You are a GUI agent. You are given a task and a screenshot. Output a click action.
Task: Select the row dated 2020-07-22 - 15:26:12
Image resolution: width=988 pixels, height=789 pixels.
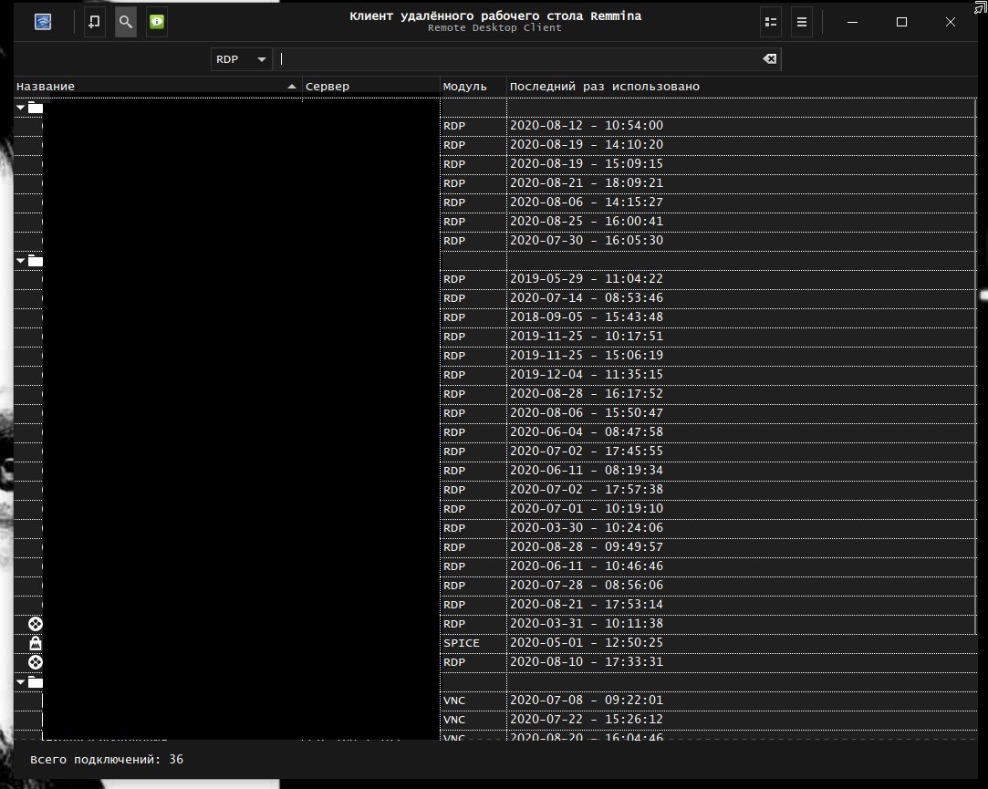(495, 720)
